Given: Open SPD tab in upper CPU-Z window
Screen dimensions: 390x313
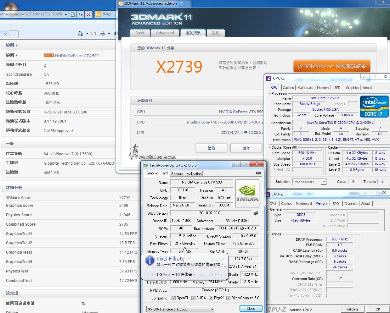Looking at the screenshot, I should pyautogui.click(x=337, y=88).
